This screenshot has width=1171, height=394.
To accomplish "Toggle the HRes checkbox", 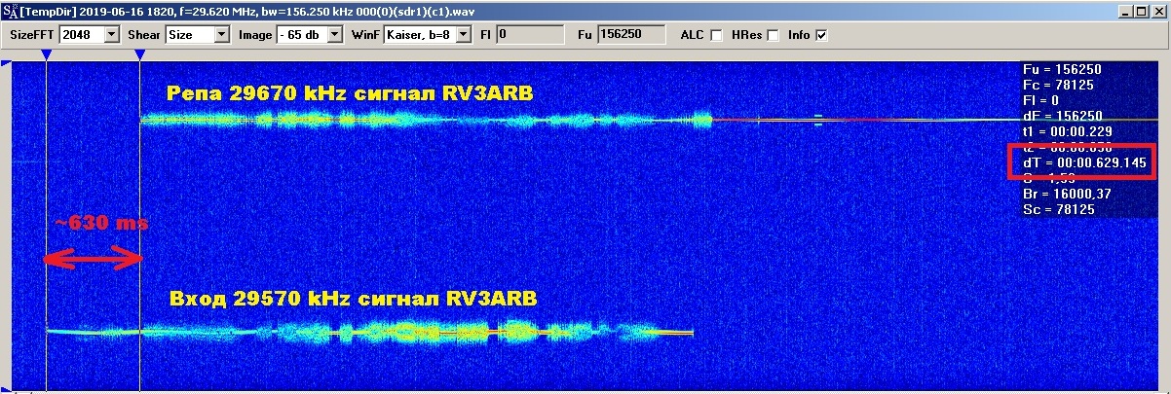I will (x=774, y=35).
